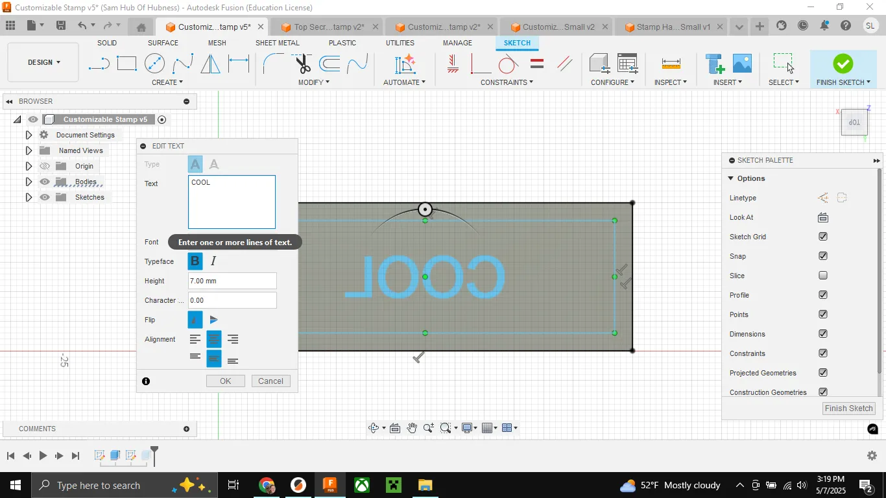Switch to the SHEET METAL tab
Viewport: 886px width, 498px height.
[x=277, y=43]
